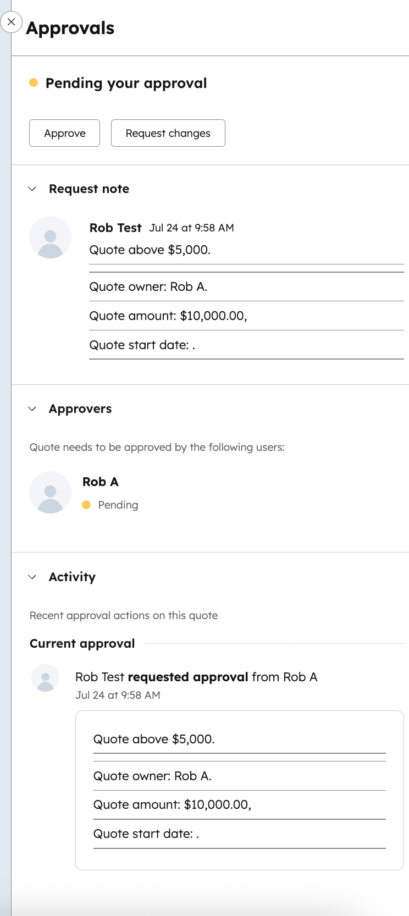Open Rob A's avatar under Approvers
Screen dimensions: 409x916
pos(50,492)
